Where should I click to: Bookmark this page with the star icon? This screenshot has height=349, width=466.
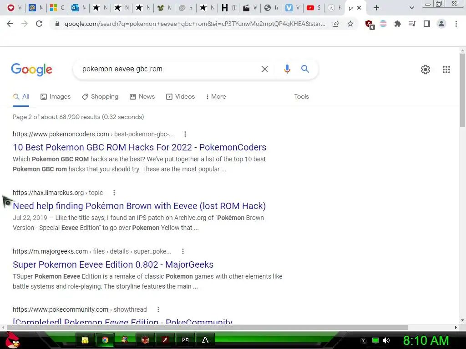(350, 24)
